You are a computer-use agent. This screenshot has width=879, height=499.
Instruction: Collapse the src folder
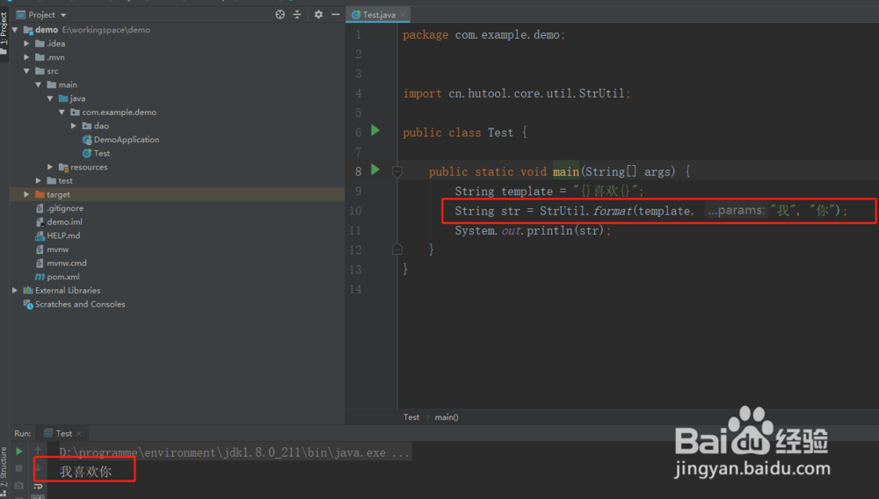(26, 71)
